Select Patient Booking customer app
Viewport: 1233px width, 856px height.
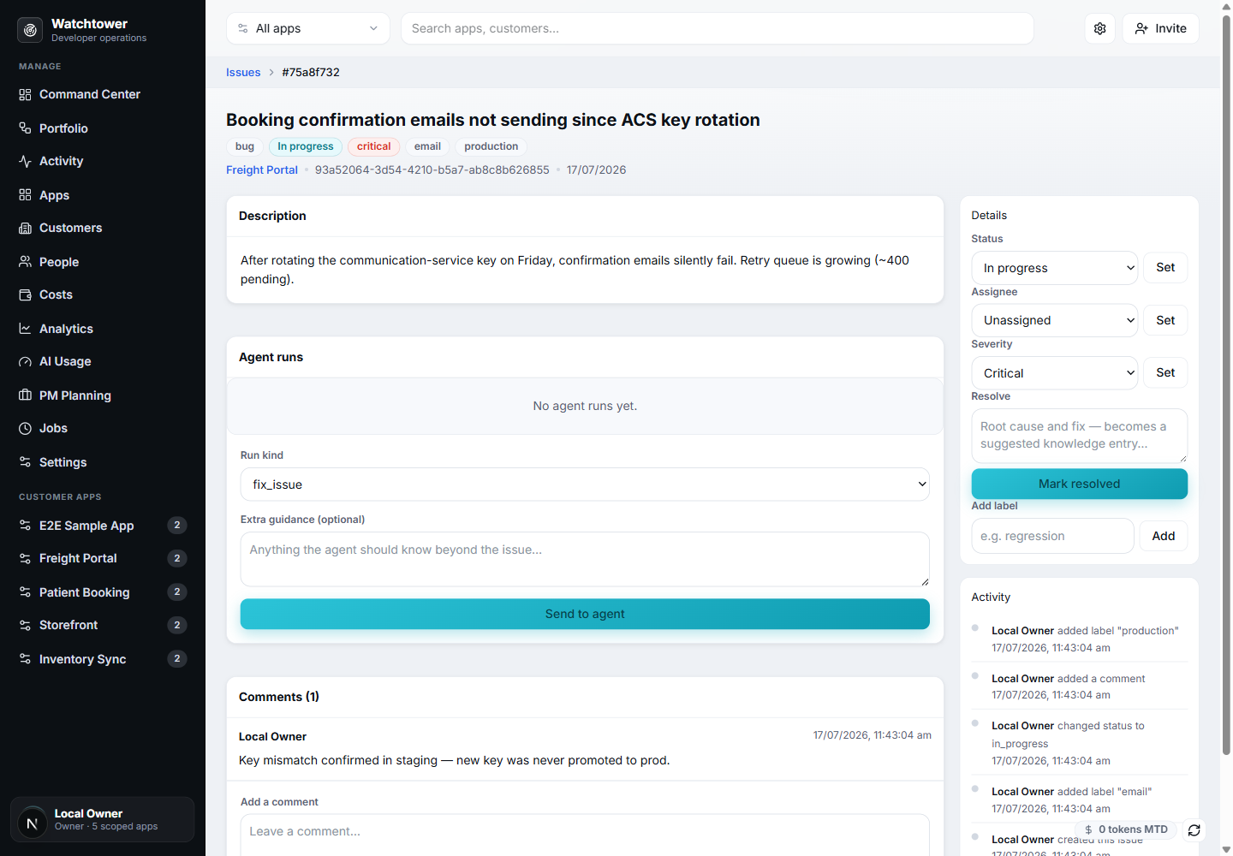click(103, 592)
